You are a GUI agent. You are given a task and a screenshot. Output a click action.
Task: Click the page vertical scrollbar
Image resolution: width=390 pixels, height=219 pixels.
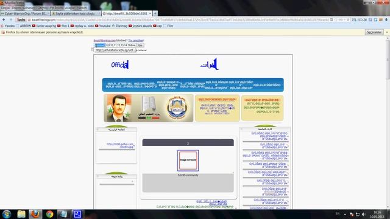tap(388, 123)
